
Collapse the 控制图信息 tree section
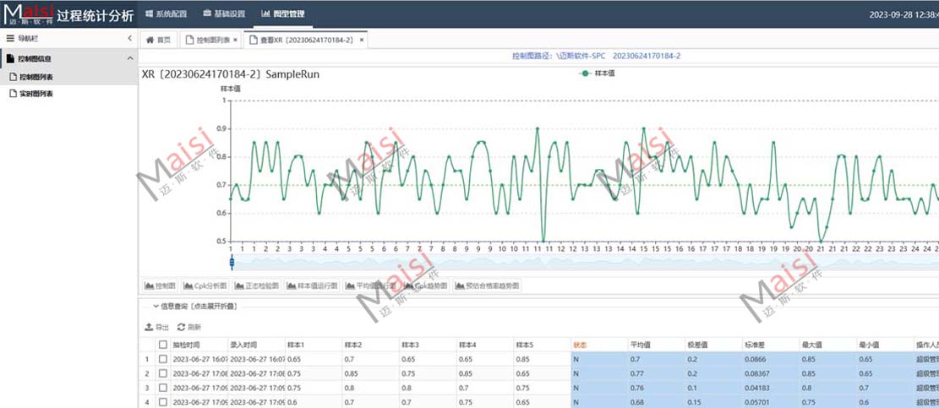129,58
